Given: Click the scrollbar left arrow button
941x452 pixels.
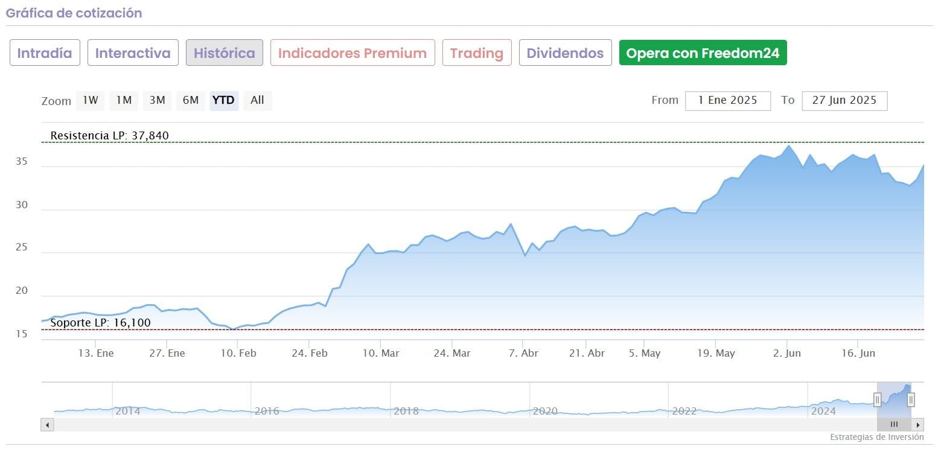Looking at the screenshot, I should click(x=47, y=424).
